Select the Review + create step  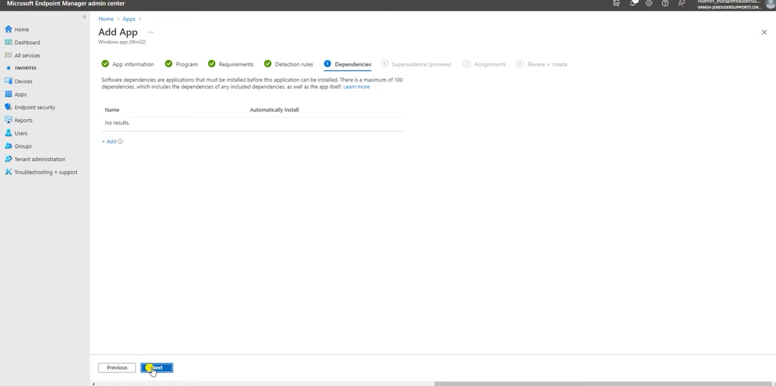(x=542, y=64)
